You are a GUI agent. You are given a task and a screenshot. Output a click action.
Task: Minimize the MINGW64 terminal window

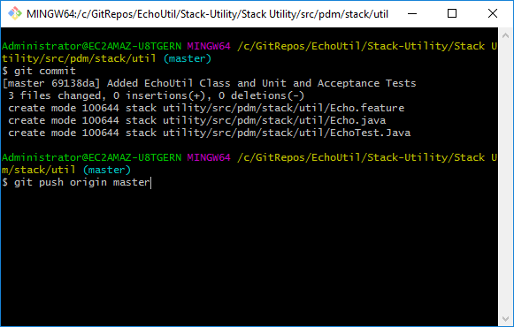412,14
